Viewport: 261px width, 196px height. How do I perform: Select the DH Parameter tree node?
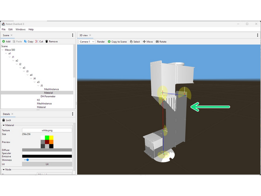tap(48, 96)
